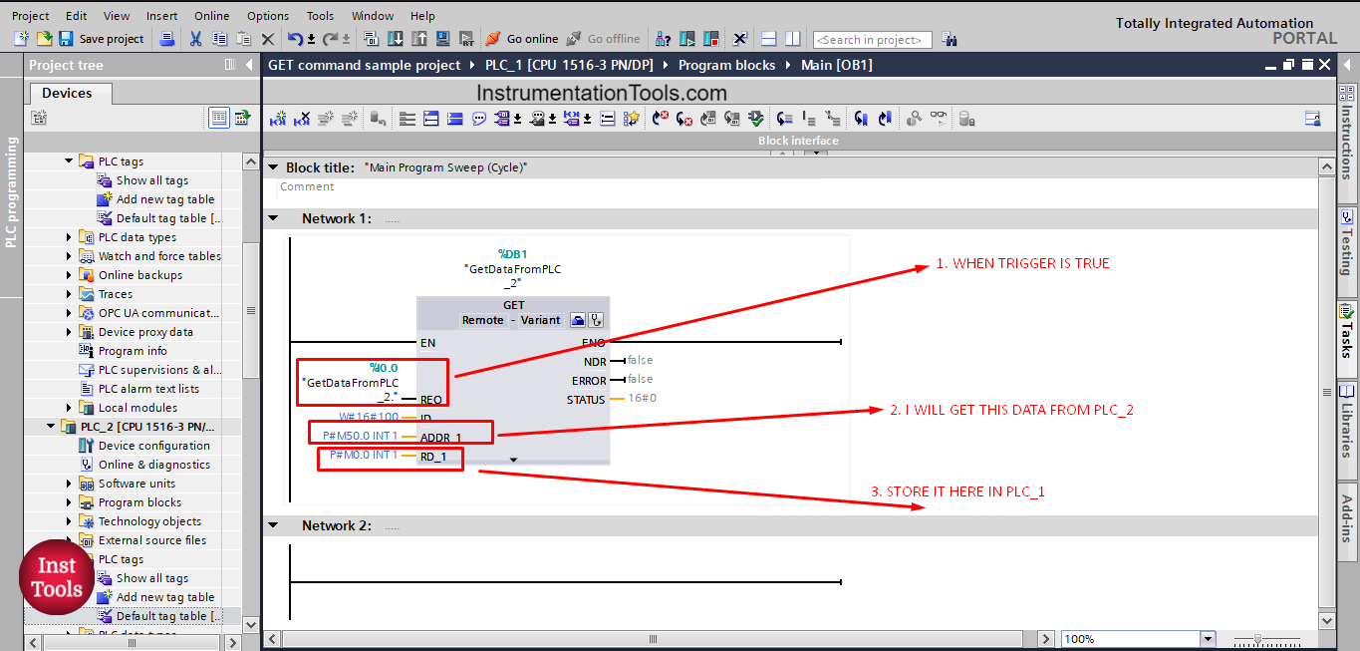Open the Options menu

[268, 16]
